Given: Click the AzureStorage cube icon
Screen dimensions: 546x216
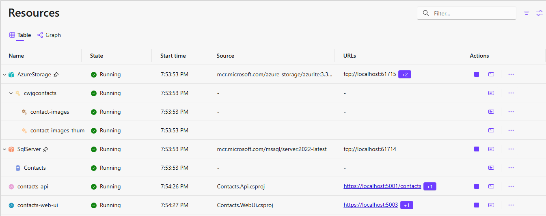Looking at the screenshot, I should 11,75.
